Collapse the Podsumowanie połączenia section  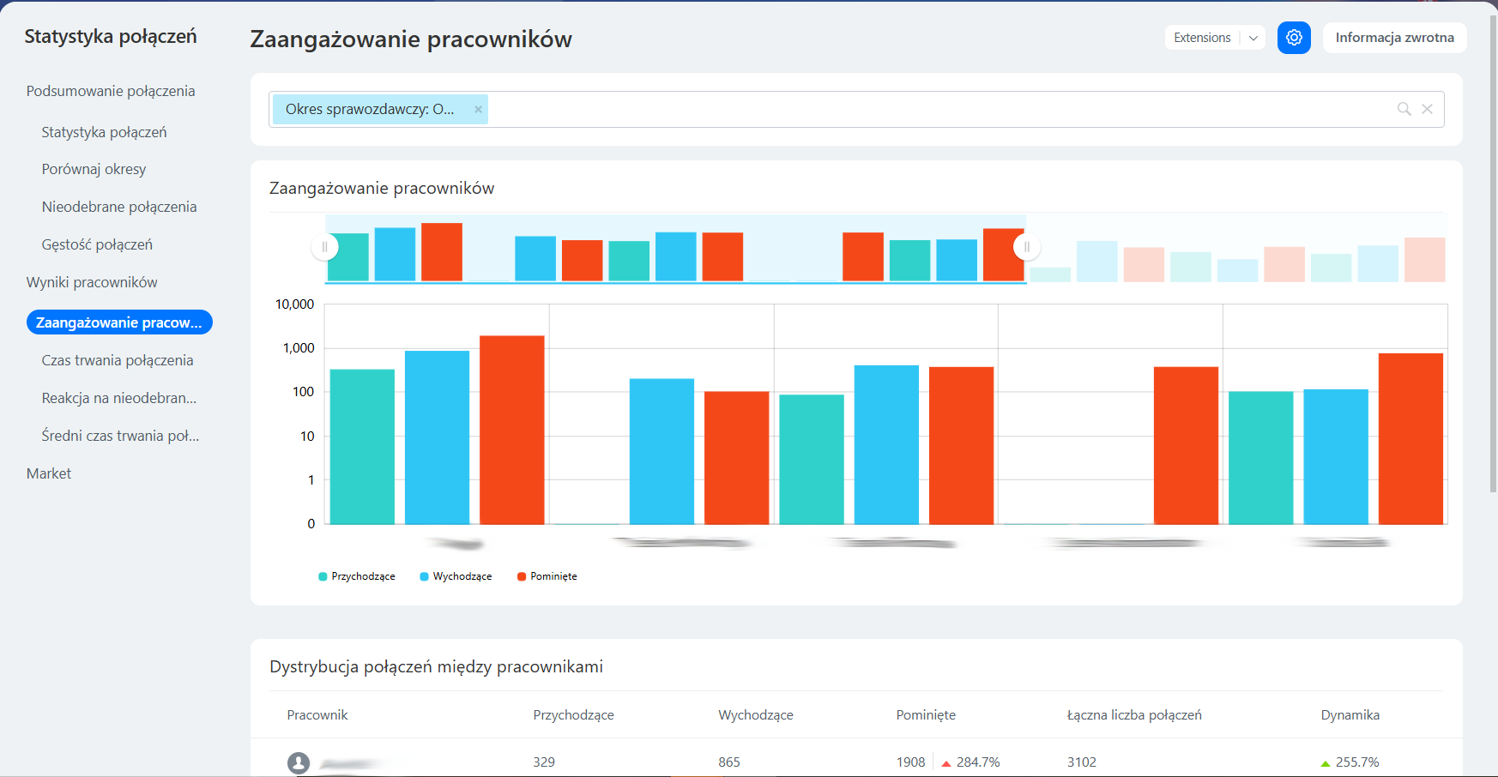coord(111,91)
